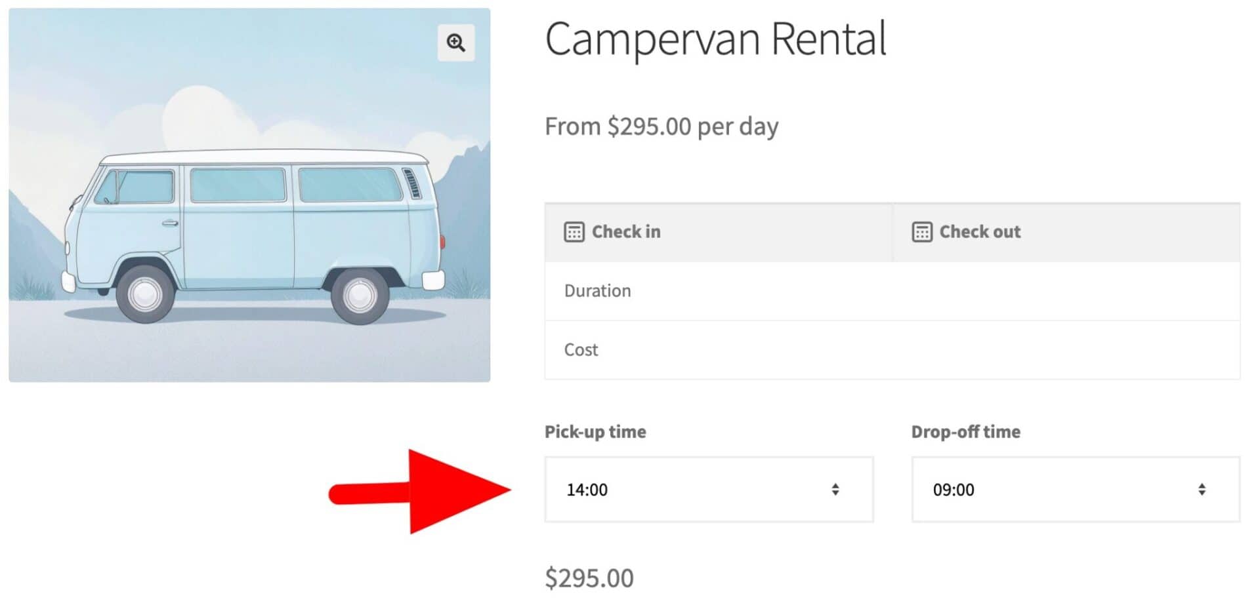
Task: Select the Check out date label
Action: (x=980, y=232)
